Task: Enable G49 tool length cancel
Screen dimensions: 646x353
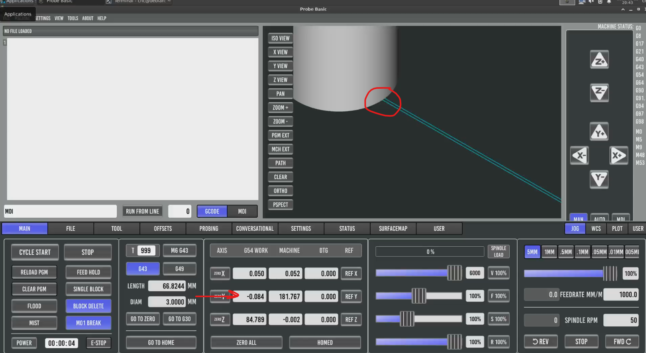Action: pos(179,269)
